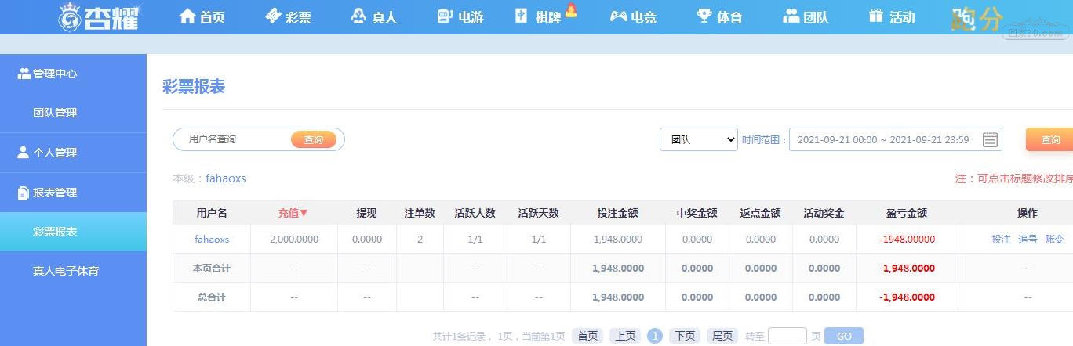The height and width of the screenshot is (346, 1073).
Task: Open the 彩票 navigation menu
Action: (x=288, y=16)
